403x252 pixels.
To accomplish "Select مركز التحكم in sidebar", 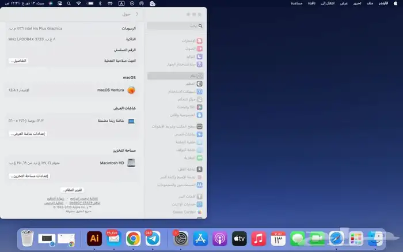I will coord(175,99).
